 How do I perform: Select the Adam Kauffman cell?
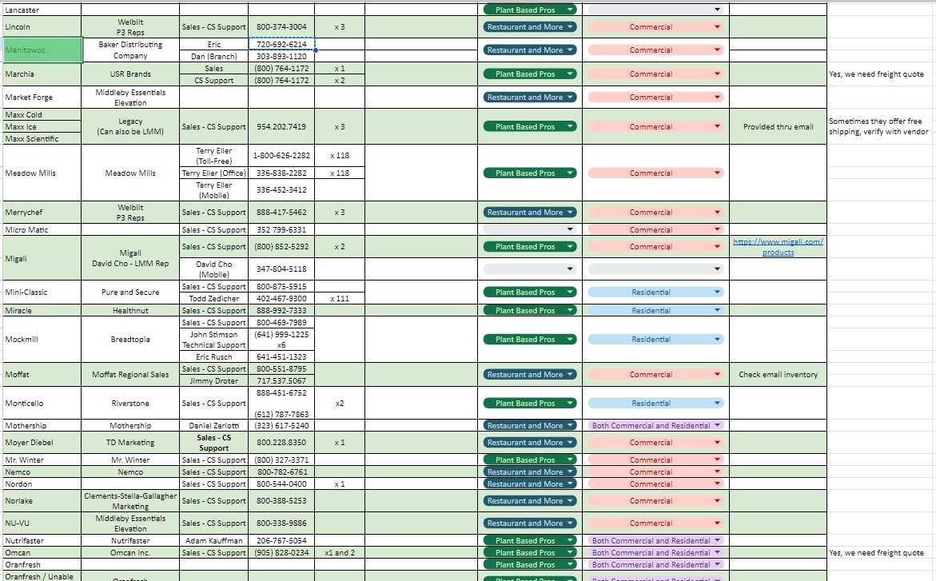213,540
